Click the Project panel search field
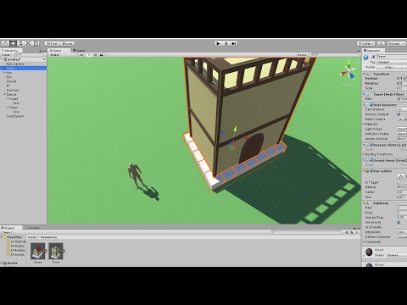407x305 pixels. (306, 232)
